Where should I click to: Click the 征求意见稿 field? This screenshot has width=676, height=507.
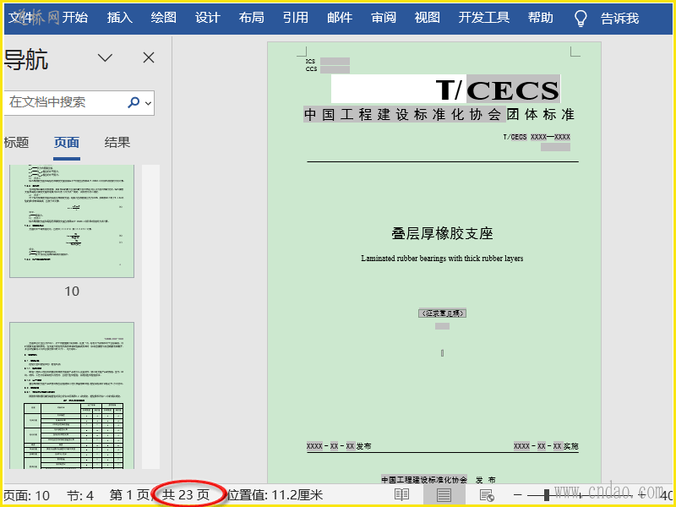click(x=442, y=313)
